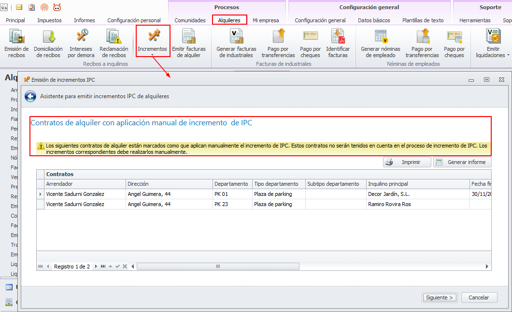Viewport: 512px width, 312px height.
Task: Select Reclamación de recibos icon
Action: point(114,44)
